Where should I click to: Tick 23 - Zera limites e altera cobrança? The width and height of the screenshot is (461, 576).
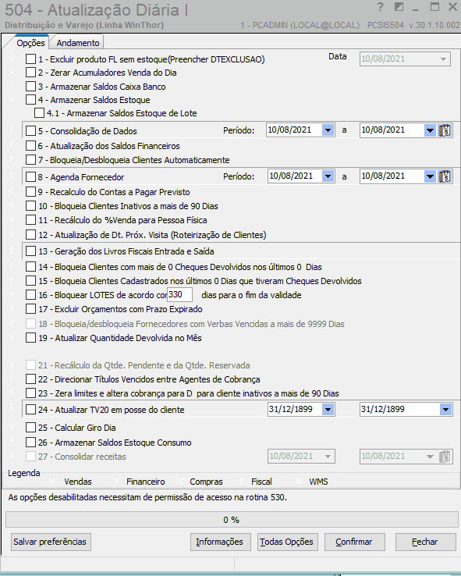click(x=31, y=393)
